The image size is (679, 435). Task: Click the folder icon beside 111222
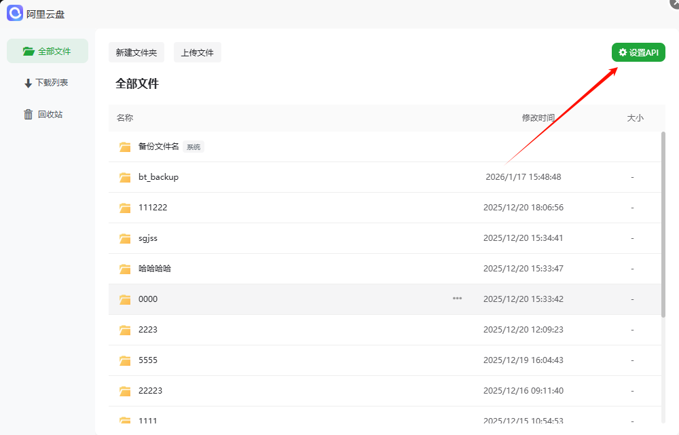click(125, 207)
